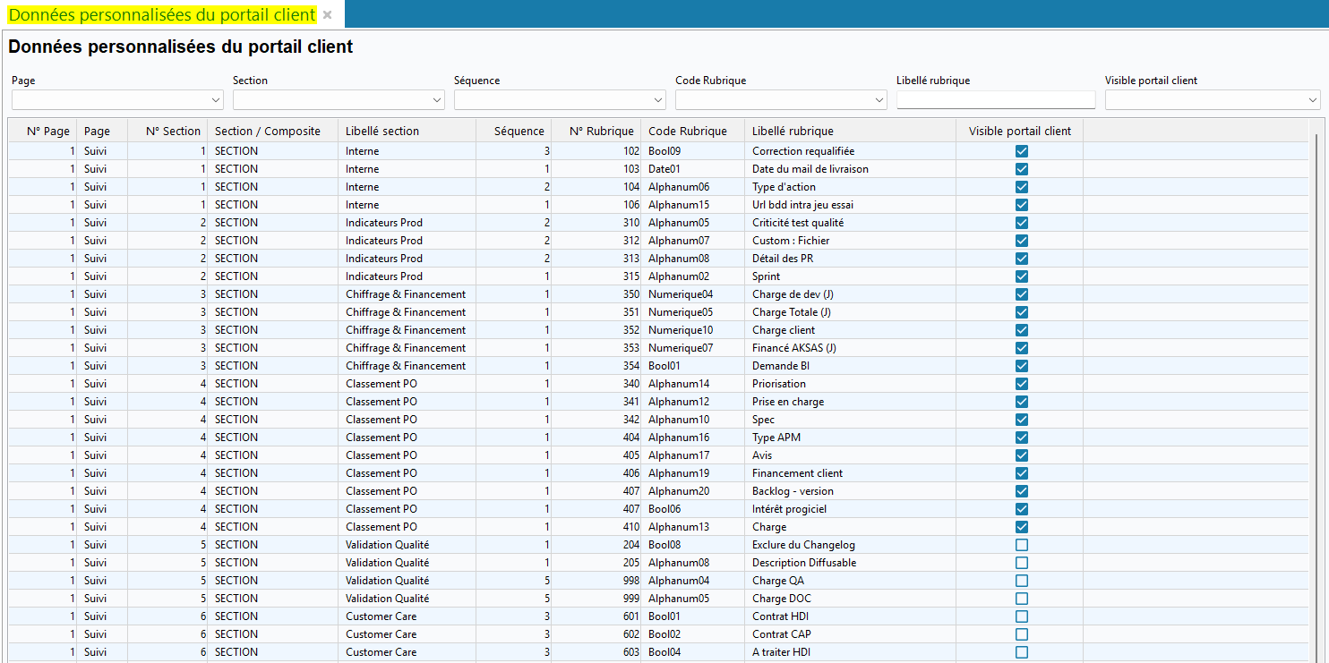The width and height of the screenshot is (1329, 663).
Task: Expand the Code Rubrique filter dropdown
Action: 780,99
